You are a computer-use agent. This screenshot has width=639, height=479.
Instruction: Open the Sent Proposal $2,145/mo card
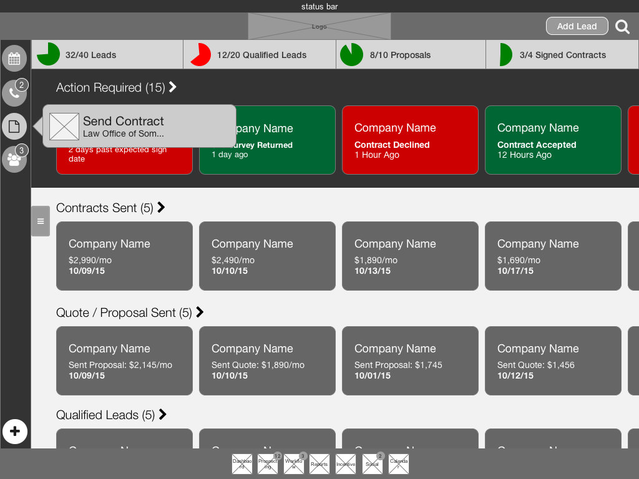[x=124, y=360]
